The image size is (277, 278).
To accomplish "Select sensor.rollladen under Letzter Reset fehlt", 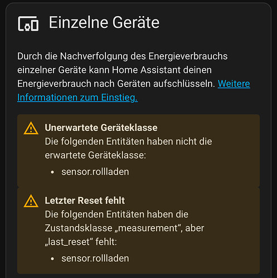I will click(95, 259).
